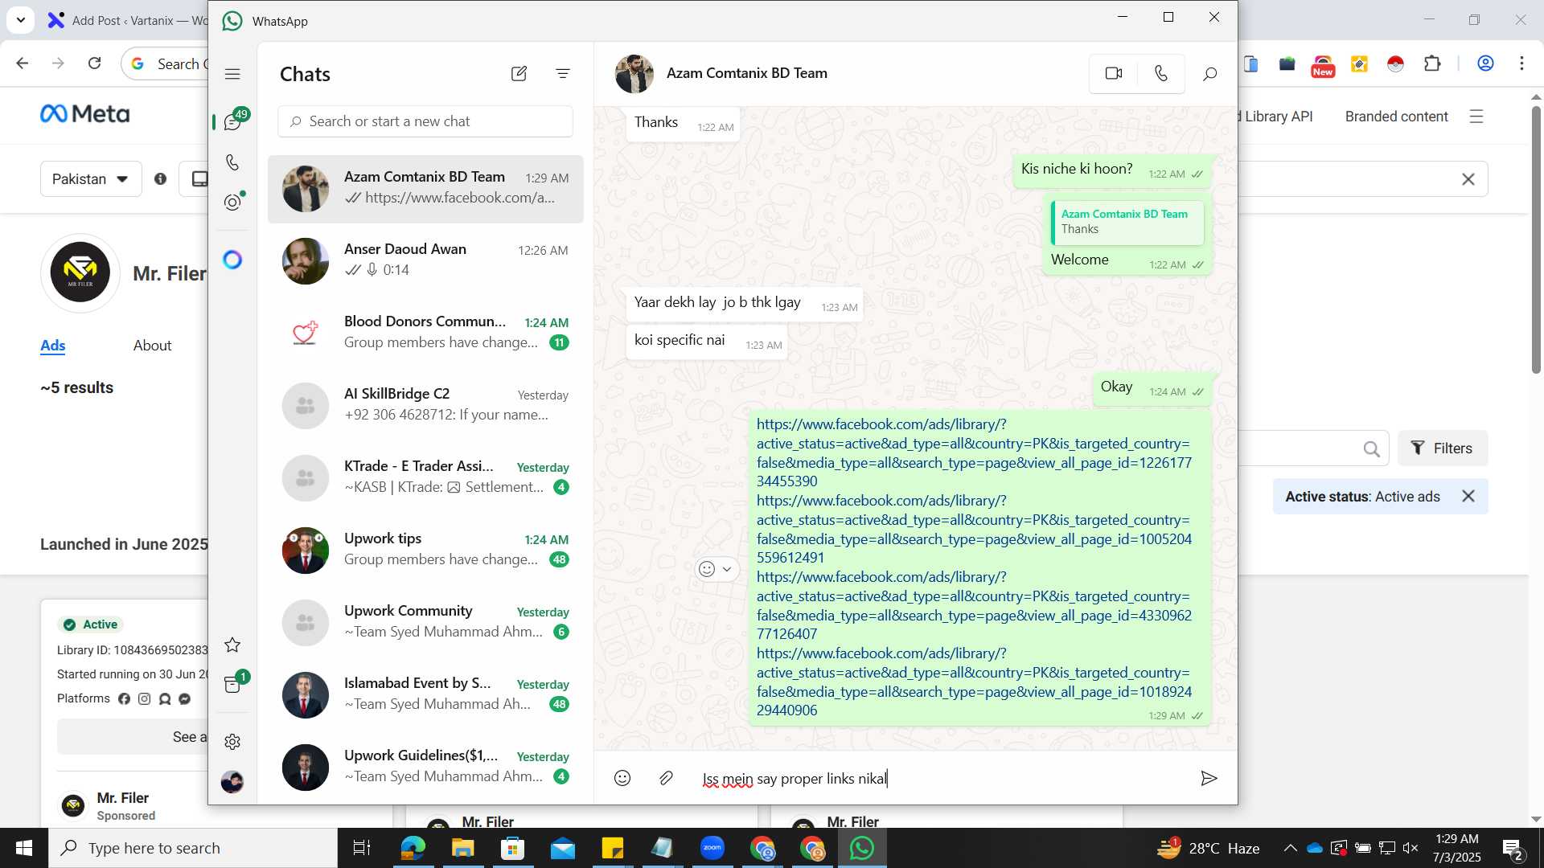Open ads link ending page_id=100520​4559612491

tap(974, 529)
